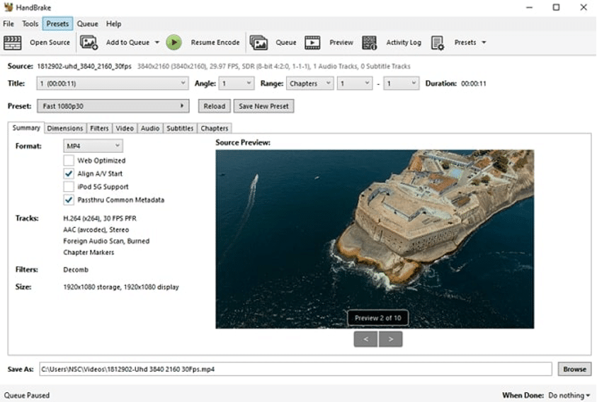Click the Save New Preset button
The width and height of the screenshot is (597, 402).
pos(263,106)
